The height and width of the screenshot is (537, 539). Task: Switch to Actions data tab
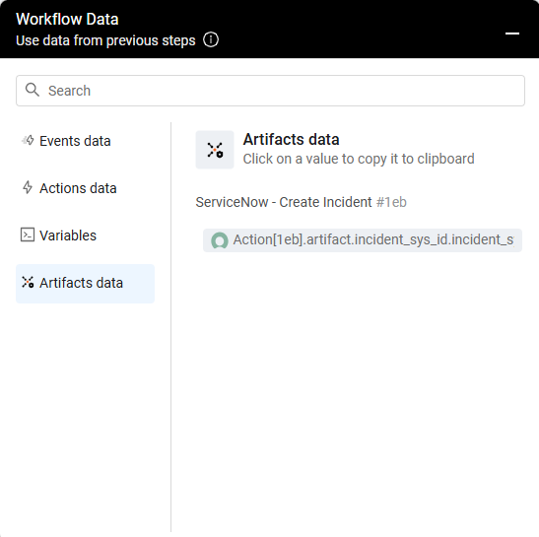coord(85,188)
